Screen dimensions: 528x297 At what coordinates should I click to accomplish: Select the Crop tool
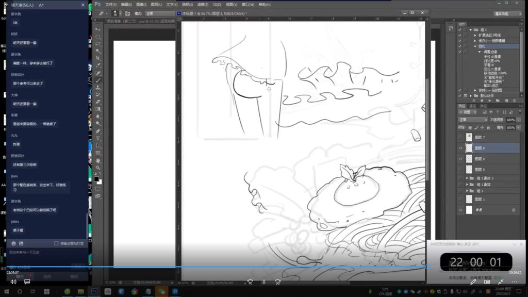[98, 58]
